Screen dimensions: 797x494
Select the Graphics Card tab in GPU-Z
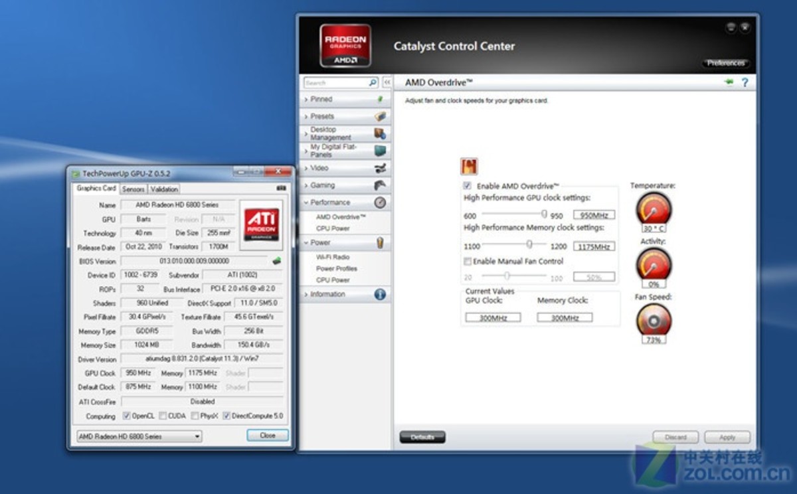(96, 188)
